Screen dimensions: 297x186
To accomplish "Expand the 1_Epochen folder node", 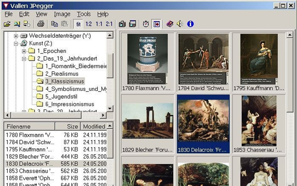I will click(24, 51).
